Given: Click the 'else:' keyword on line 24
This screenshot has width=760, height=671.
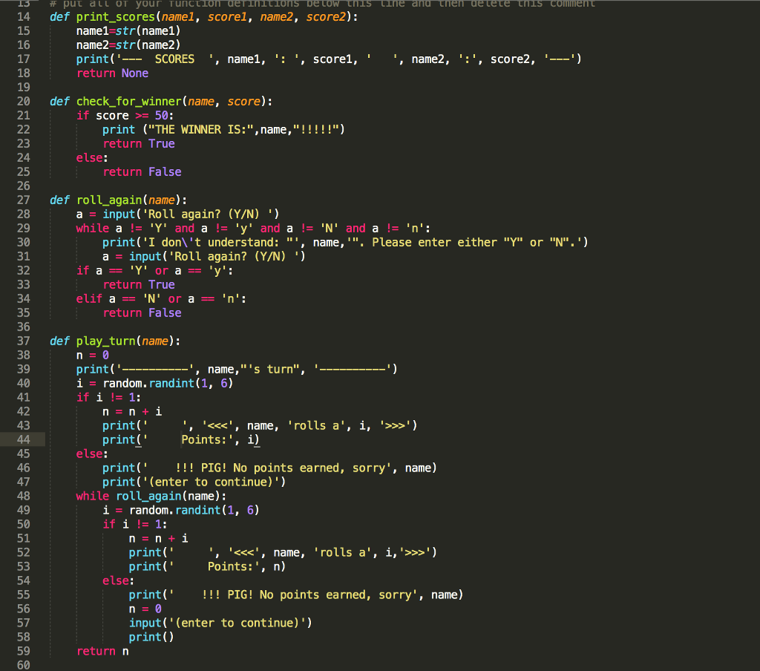Looking at the screenshot, I should (x=92, y=157).
